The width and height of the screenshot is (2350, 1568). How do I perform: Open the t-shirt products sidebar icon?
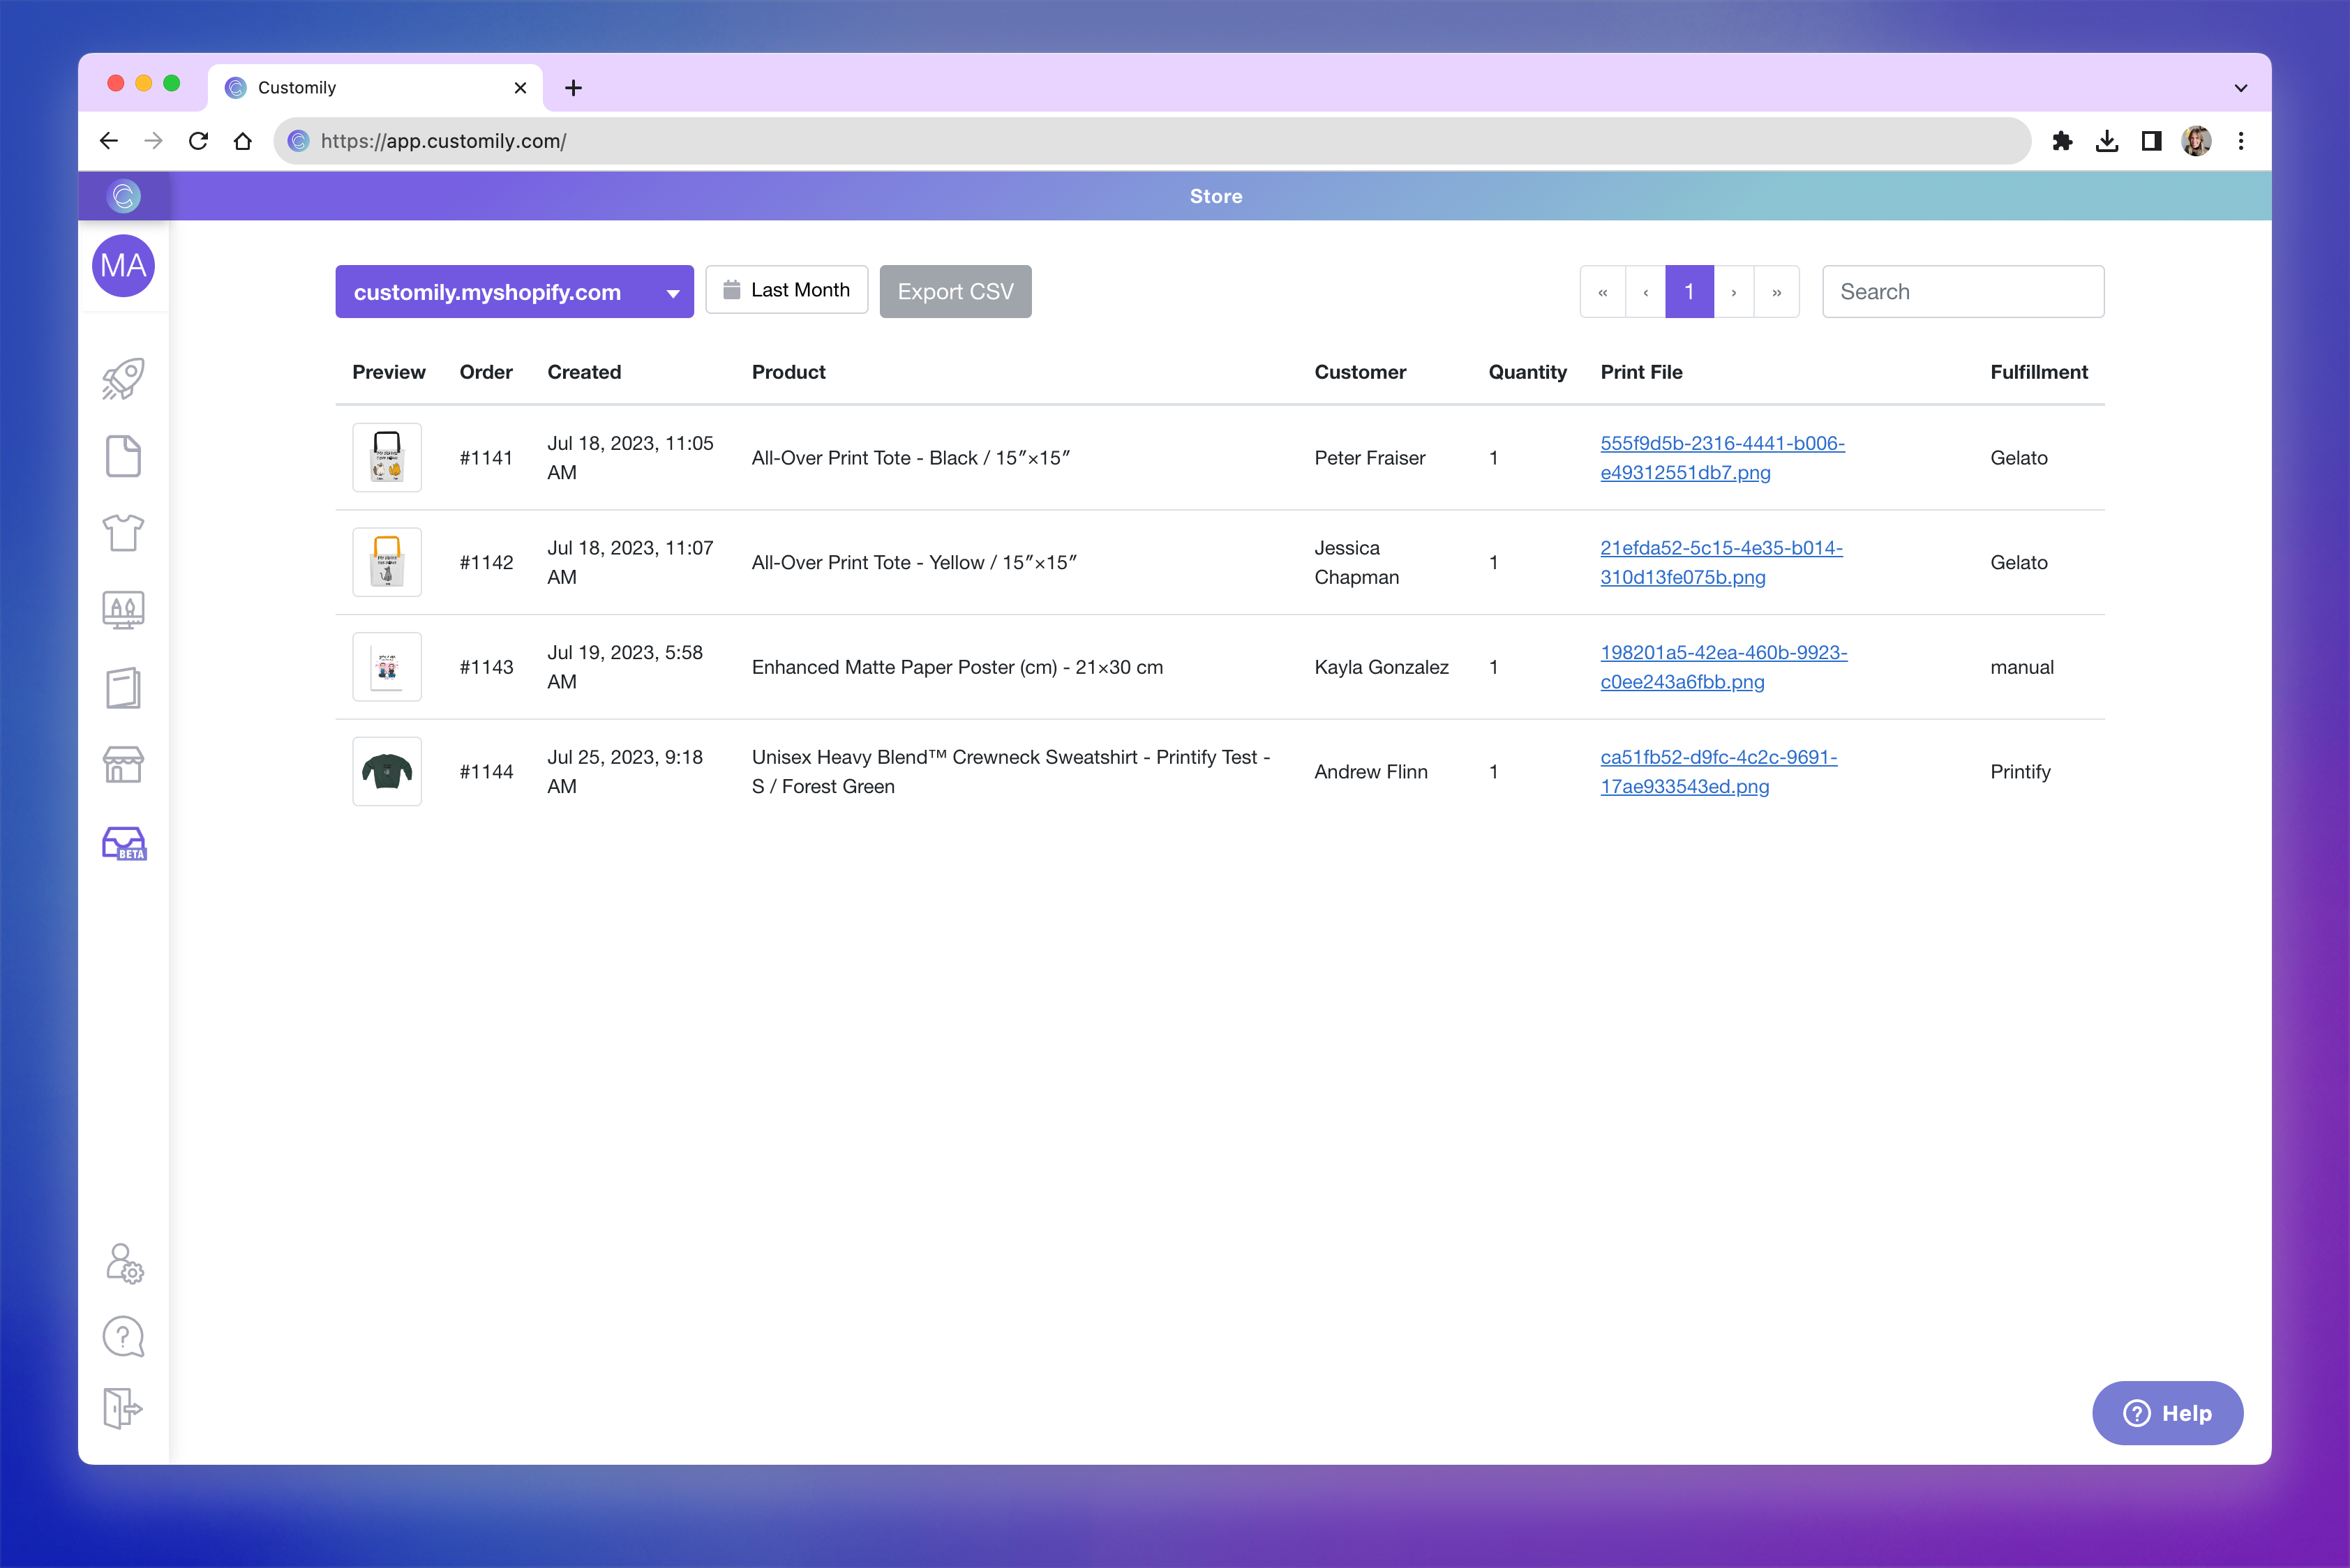pyautogui.click(x=123, y=533)
